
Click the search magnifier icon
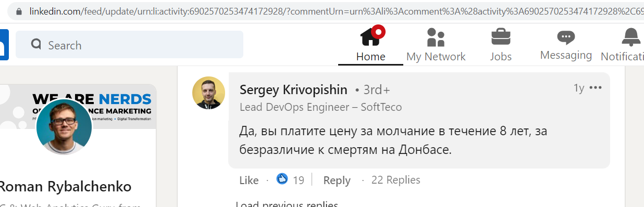36,45
